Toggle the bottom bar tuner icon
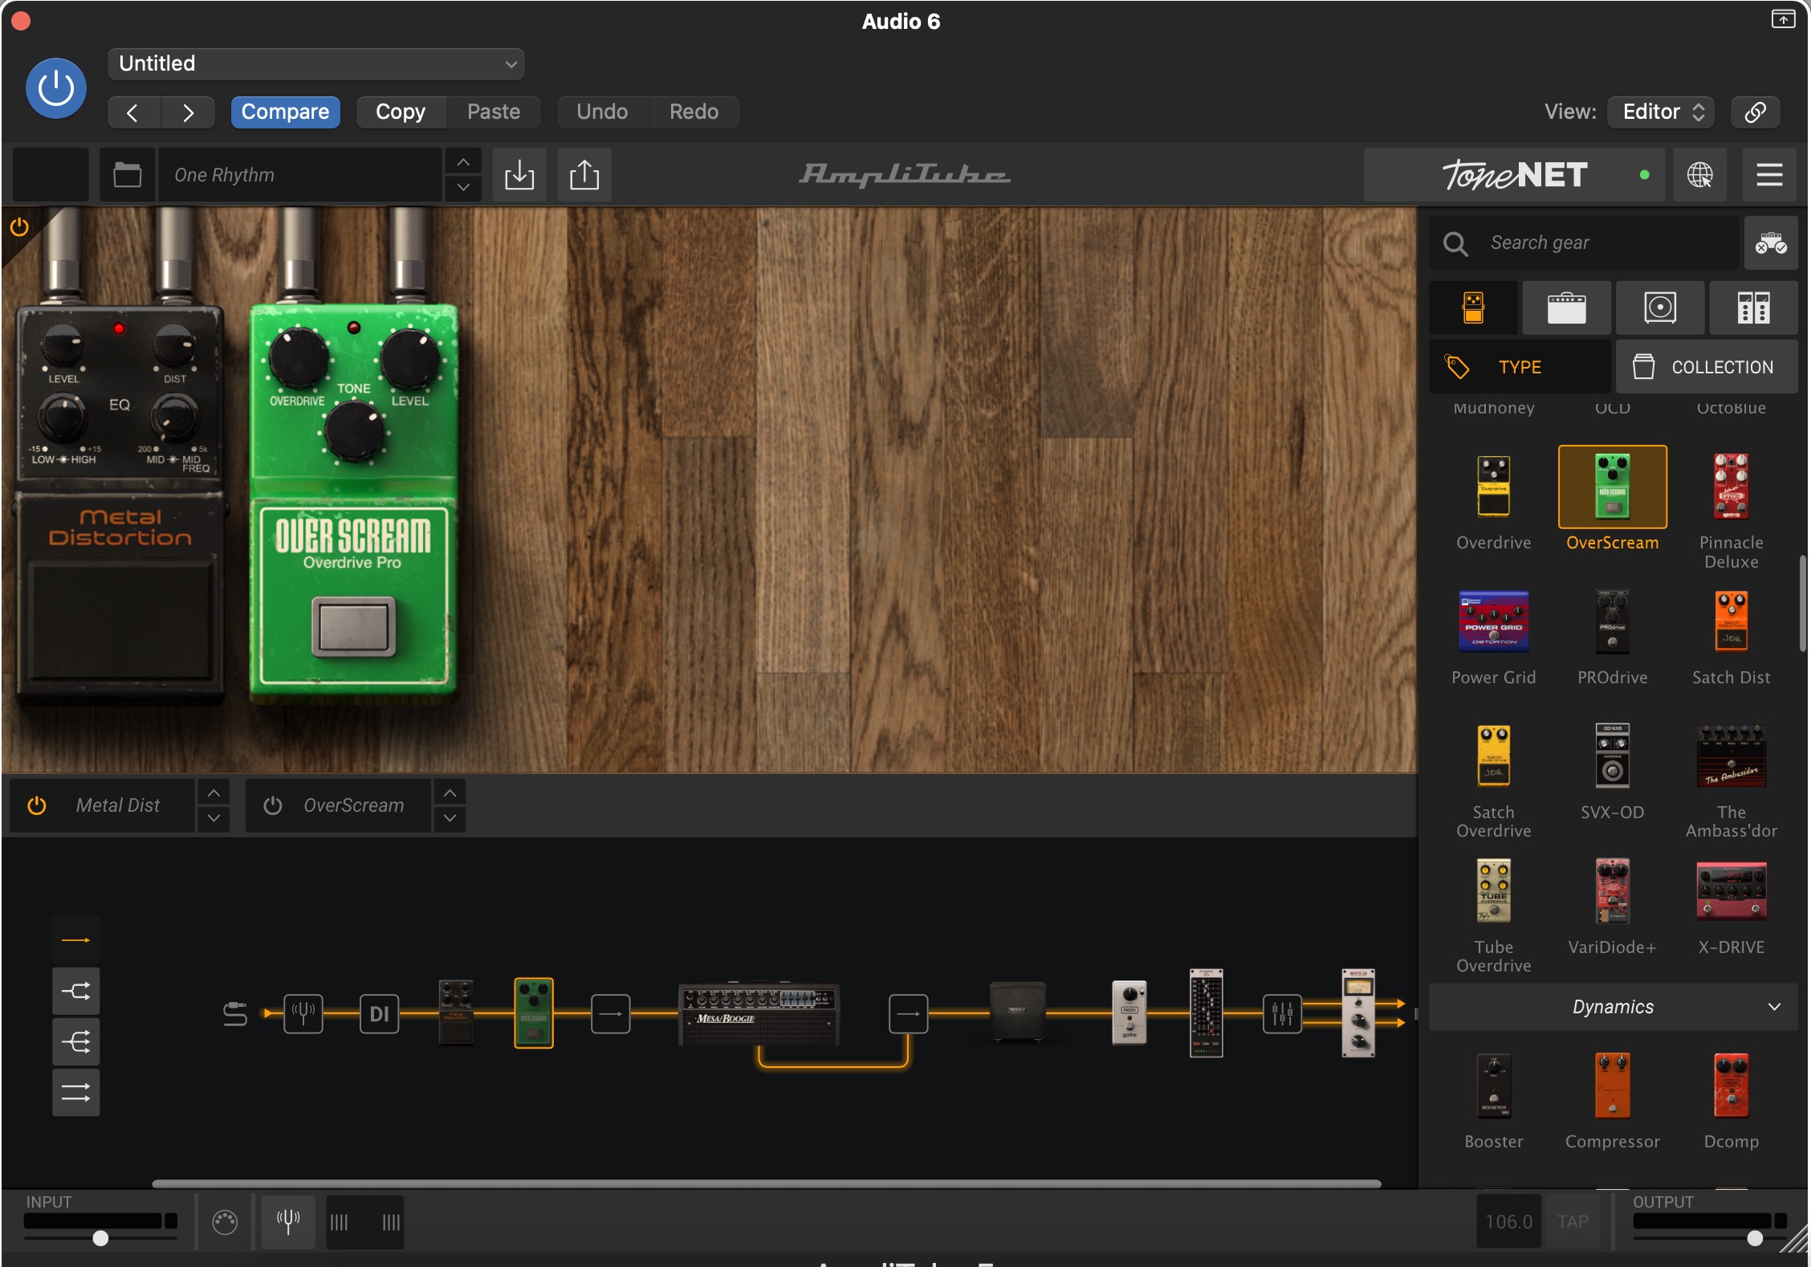Screen dimensions: 1811x1267 coord(288,1221)
